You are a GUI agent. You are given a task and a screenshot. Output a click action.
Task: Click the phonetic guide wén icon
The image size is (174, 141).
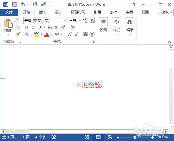[86, 20]
